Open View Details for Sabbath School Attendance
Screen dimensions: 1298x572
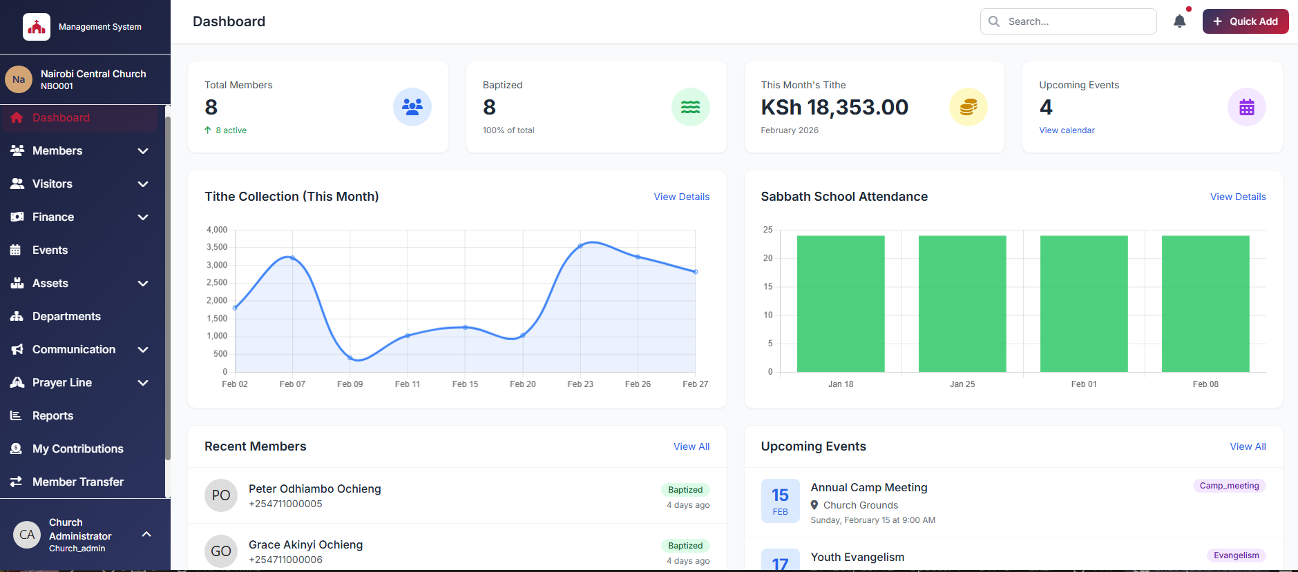pyautogui.click(x=1238, y=197)
